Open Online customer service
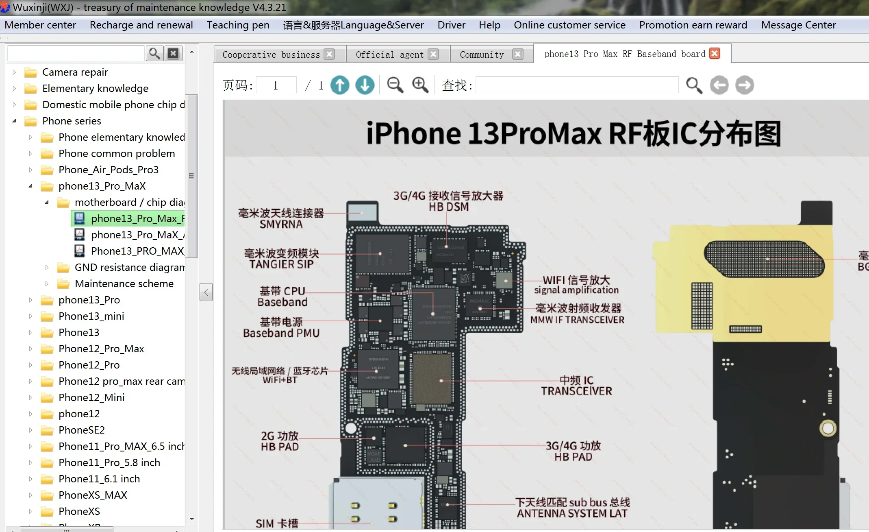The image size is (869, 532). (x=569, y=25)
